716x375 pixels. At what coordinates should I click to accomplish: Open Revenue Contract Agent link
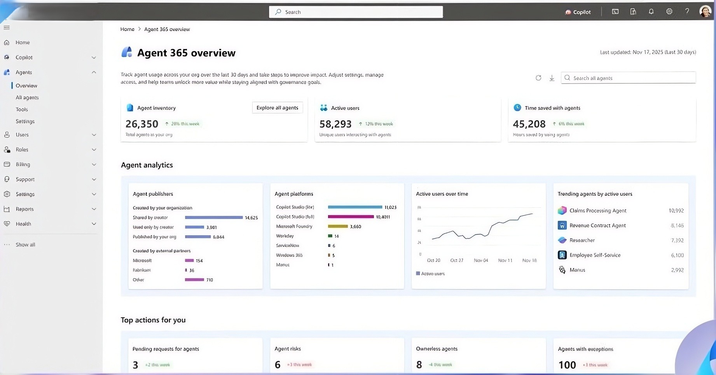[x=598, y=225]
